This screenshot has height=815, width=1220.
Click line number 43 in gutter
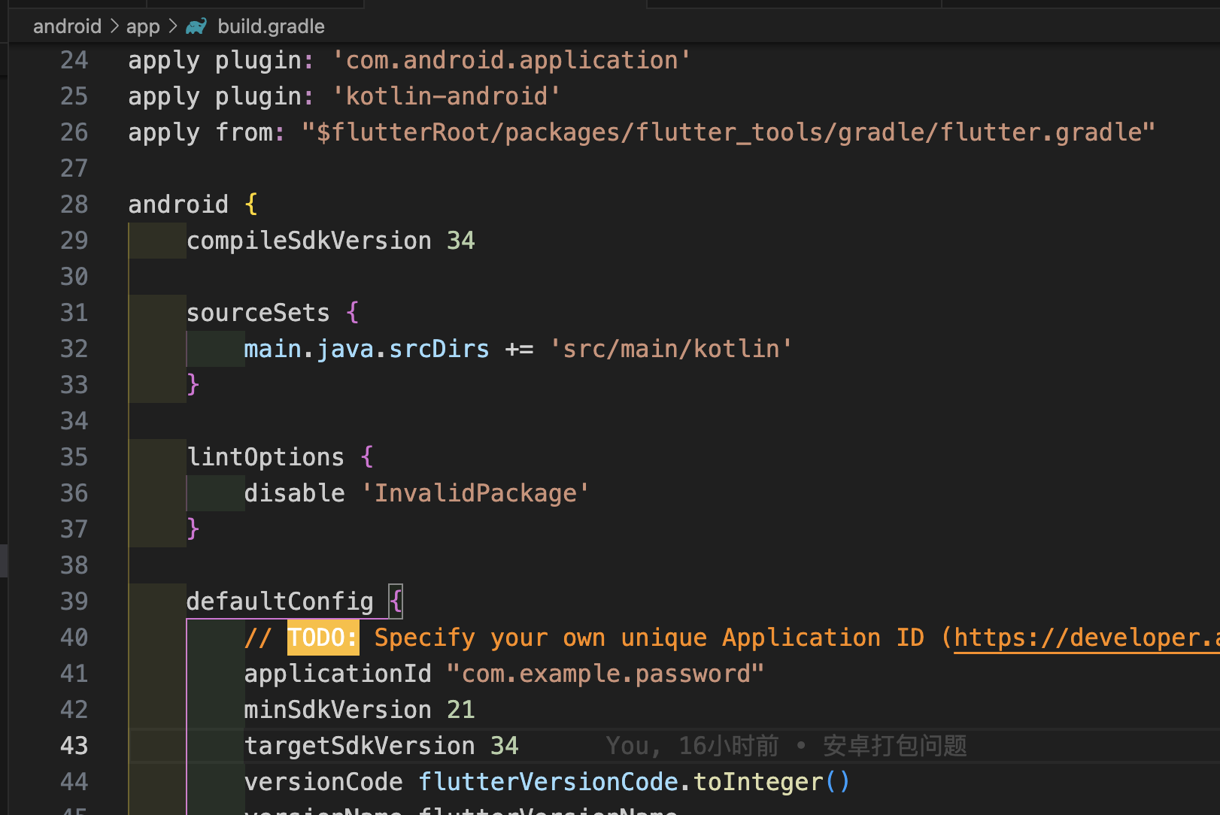pos(74,746)
